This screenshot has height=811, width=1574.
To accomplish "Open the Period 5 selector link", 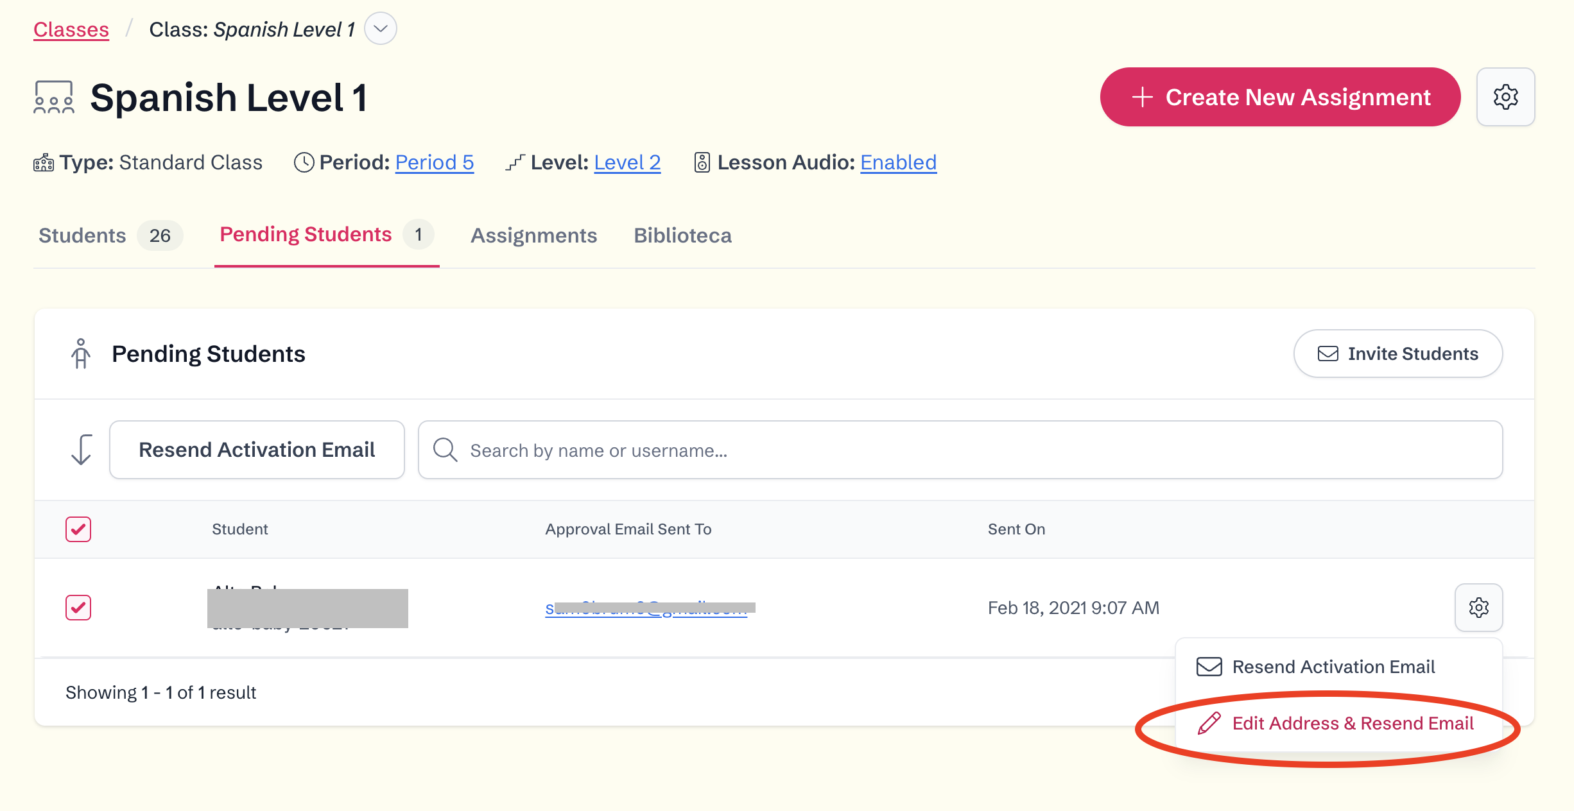I will click(434, 162).
